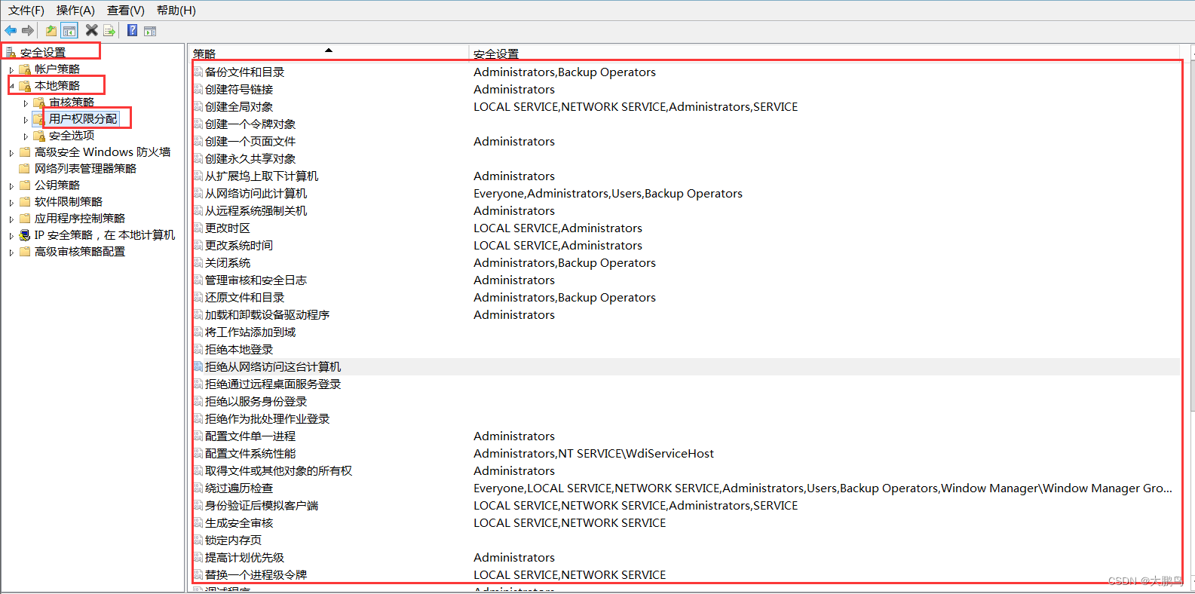Expand the 软件限制策略 tree node
Screen dimensions: 1195x594
tap(11, 202)
